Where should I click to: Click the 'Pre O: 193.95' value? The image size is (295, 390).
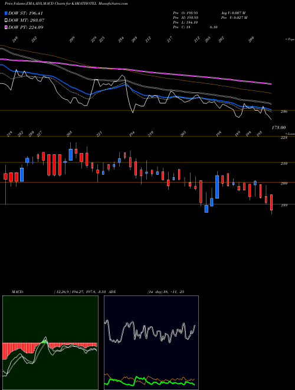coord(185,13)
